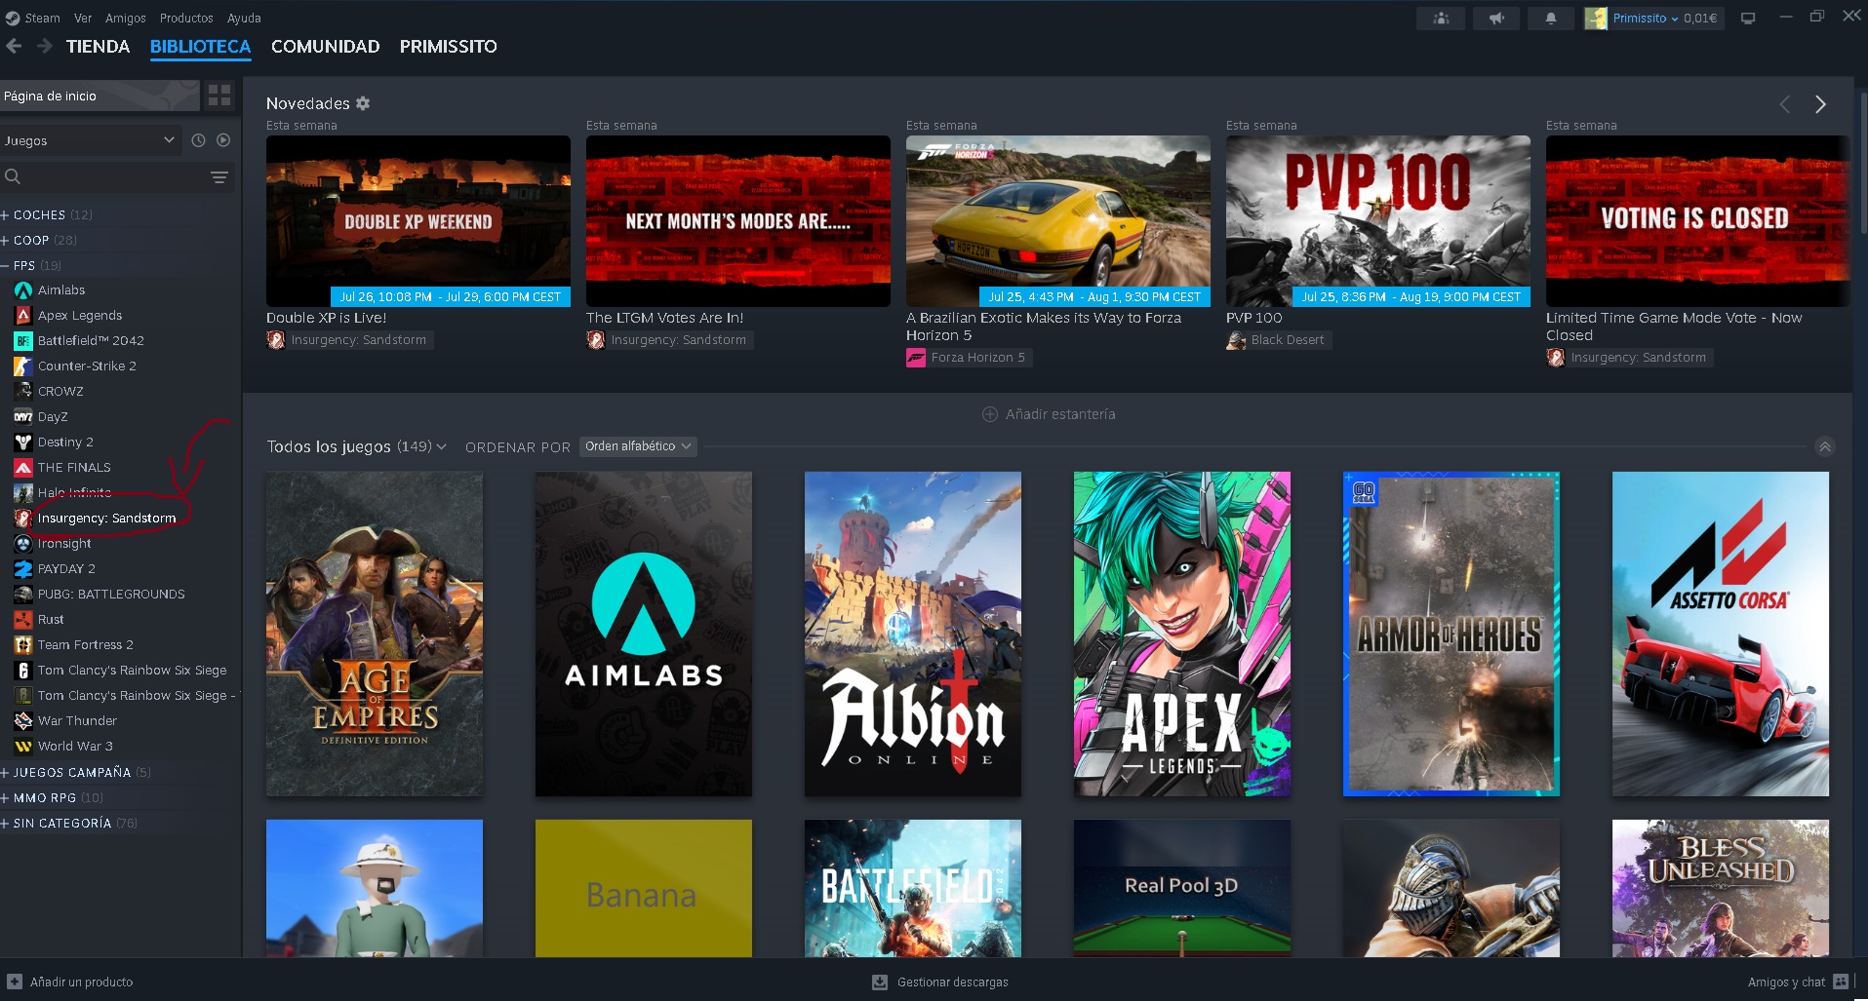Viewport: 1868px width, 1001px height.
Task: Open the Aimlabs game cover
Action: tap(644, 635)
